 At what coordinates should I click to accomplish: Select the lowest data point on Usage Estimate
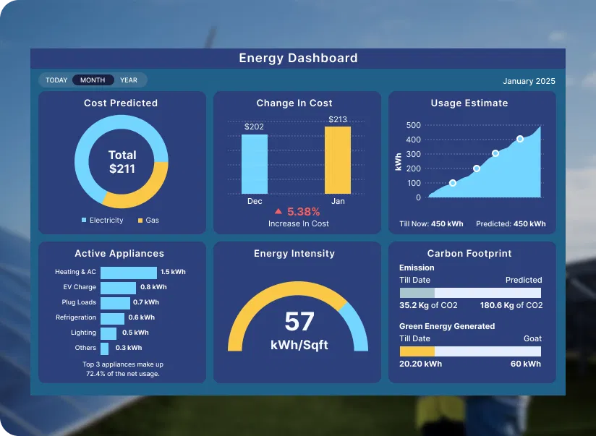[453, 183]
